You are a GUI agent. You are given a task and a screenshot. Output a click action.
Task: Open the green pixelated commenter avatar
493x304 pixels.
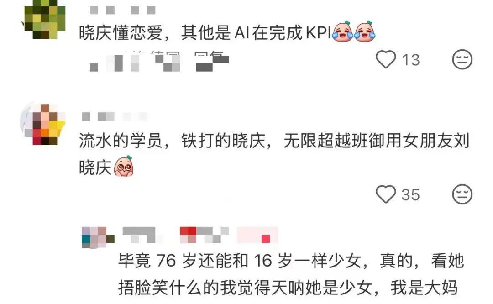click(x=45, y=19)
